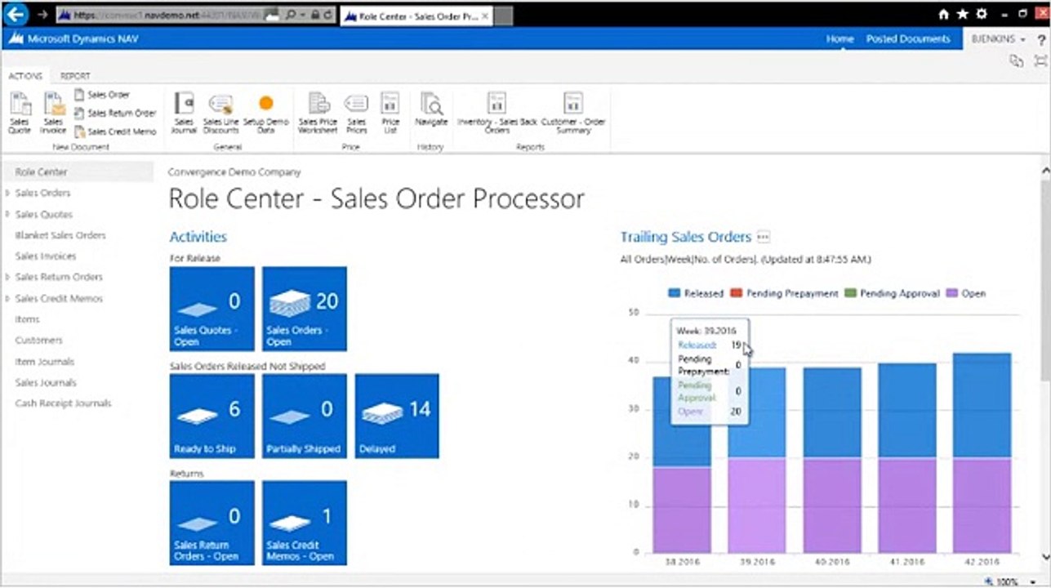Expand the Sales Credit Memos node

pyautogui.click(x=7, y=299)
